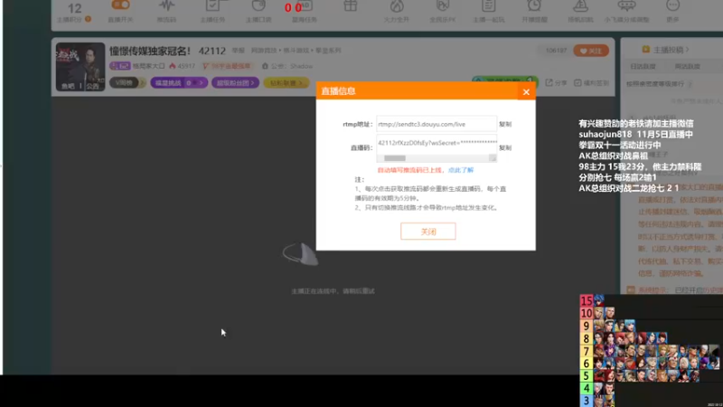Click the room title 憧憬传媒独家冠名！
Viewport: 723px width, 407px height.
(x=150, y=51)
